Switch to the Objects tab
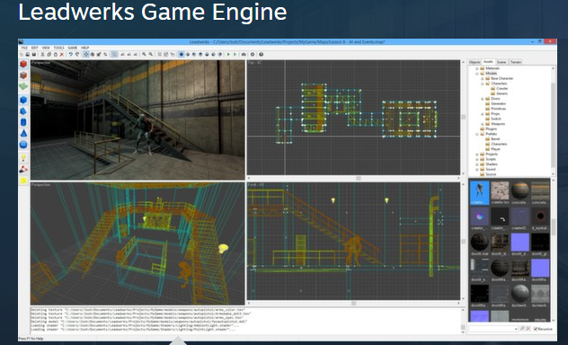This screenshot has height=345, width=568. [x=475, y=62]
